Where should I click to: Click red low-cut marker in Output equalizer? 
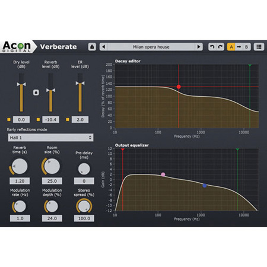coord(123,149)
